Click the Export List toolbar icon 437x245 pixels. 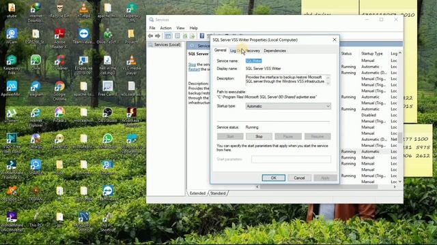pyautogui.click(x=192, y=36)
